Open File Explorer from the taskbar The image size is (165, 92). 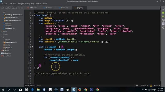coord(38,90)
